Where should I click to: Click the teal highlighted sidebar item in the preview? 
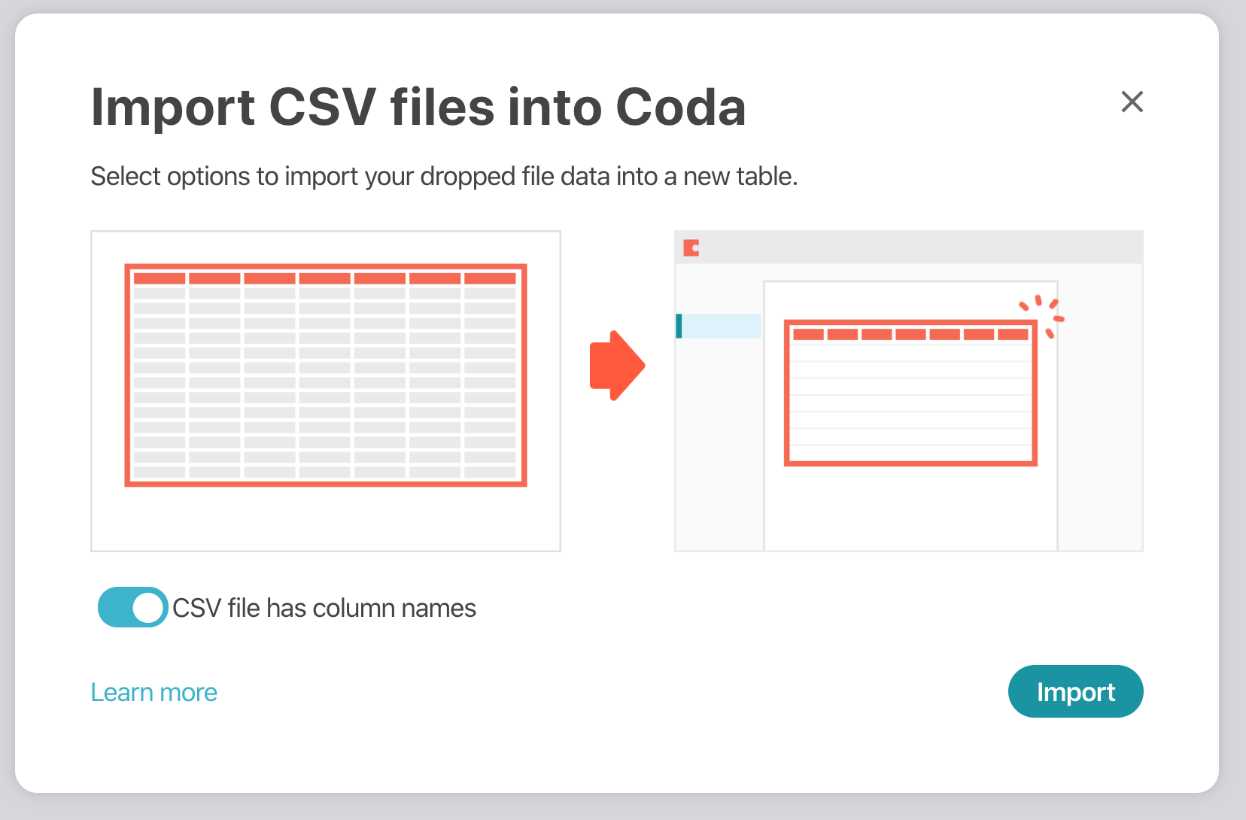click(x=719, y=326)
